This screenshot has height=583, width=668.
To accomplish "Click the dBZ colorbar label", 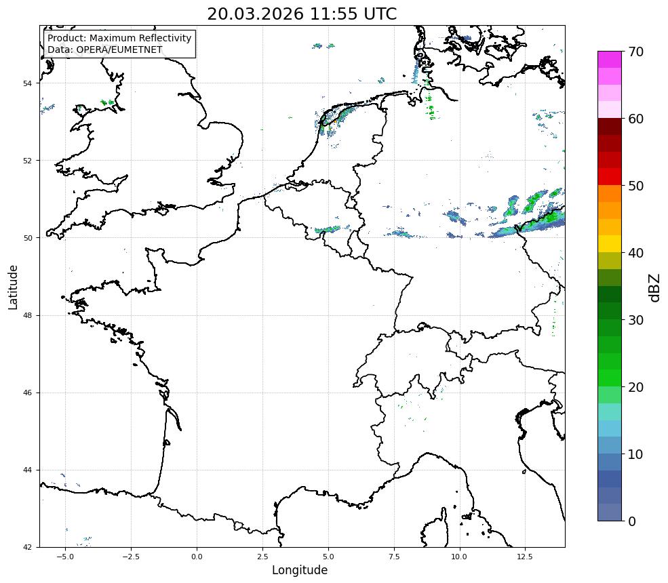I will pyautogui.click(x=655, y=287).
